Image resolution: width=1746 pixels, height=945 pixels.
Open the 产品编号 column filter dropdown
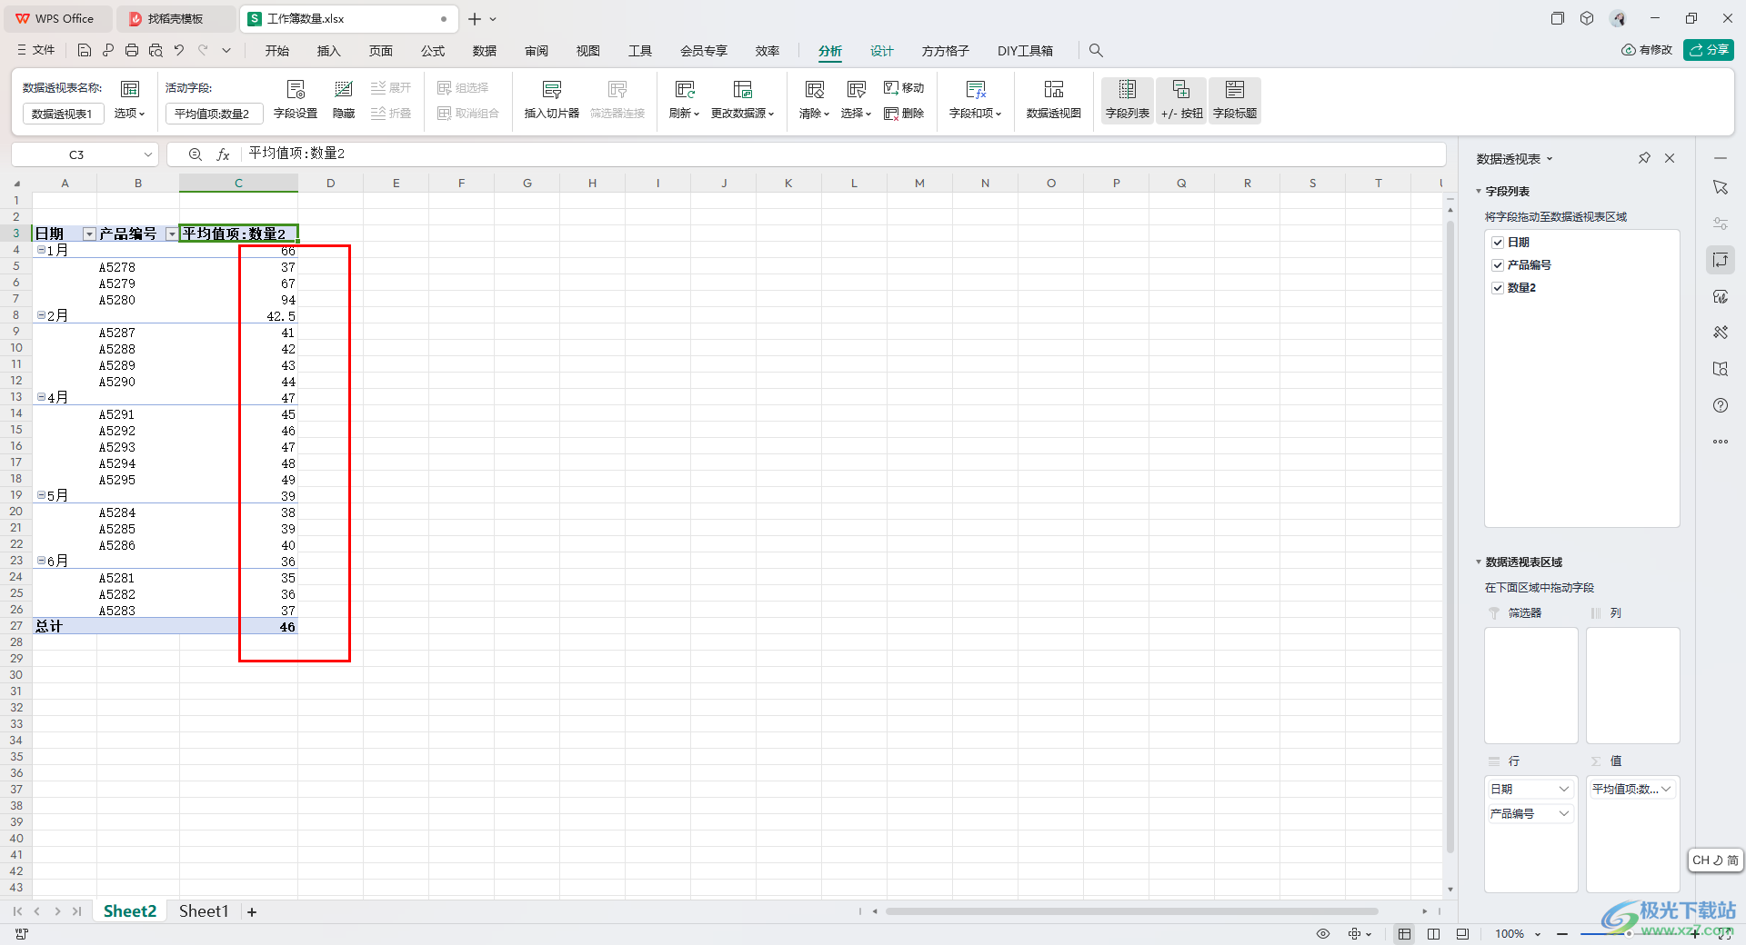point(171,234)
